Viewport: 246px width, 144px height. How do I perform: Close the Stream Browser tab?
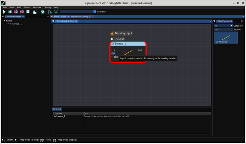(x=23, y=16)
